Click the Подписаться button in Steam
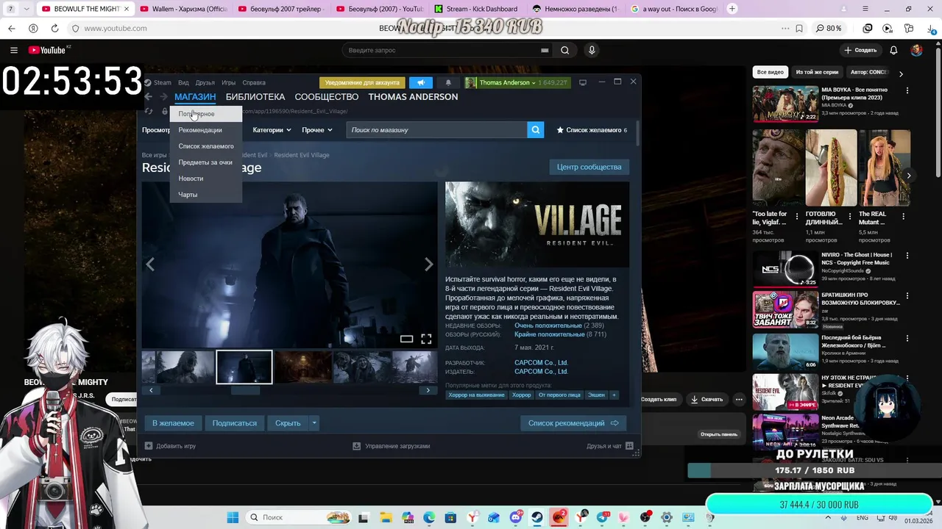The image size is (942, 529). pyautogui.click(x=235, y=423)
